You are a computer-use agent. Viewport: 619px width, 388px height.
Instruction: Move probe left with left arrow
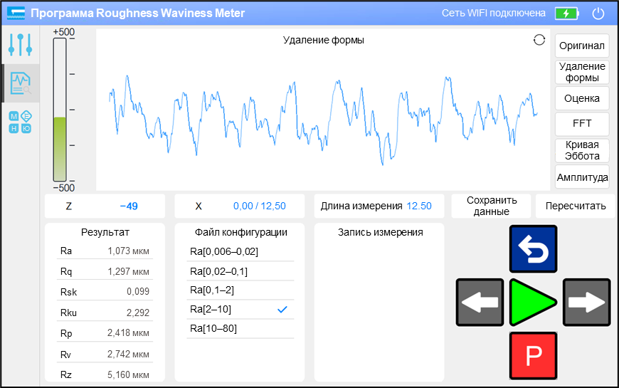[480, 303]
